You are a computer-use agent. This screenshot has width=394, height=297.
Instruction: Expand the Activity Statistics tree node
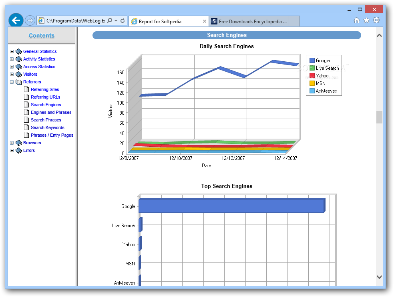12,59
